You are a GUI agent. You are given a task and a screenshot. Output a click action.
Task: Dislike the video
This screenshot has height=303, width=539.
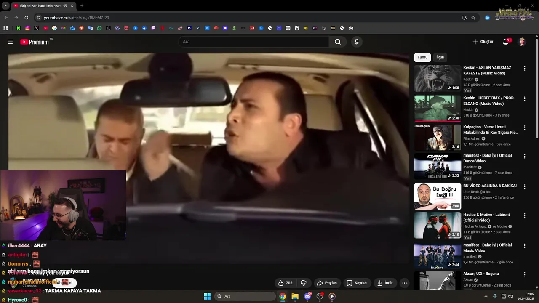pyautogui.click(x=303, y=283)
